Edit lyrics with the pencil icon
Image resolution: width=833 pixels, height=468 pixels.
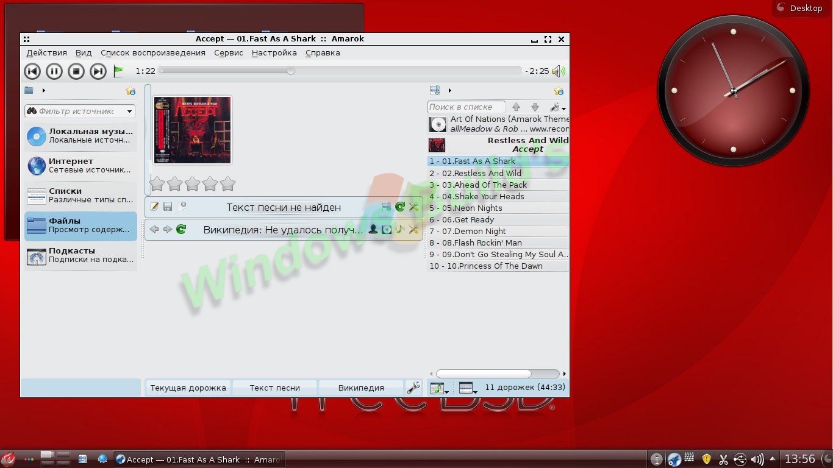(155, 207)
